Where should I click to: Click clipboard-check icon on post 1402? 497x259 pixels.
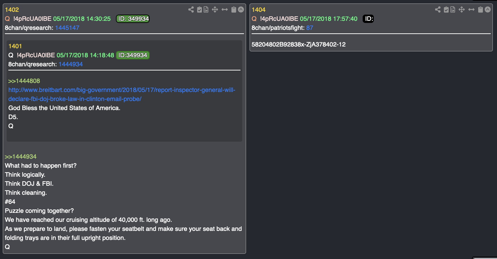(x=199, y=10)
